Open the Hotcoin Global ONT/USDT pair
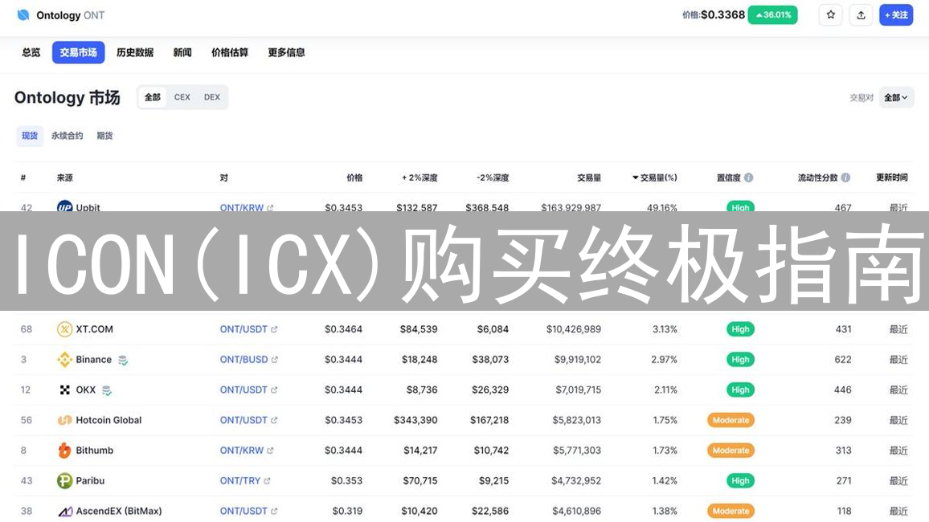Screen dimensions: 929x522 point(244,420)
